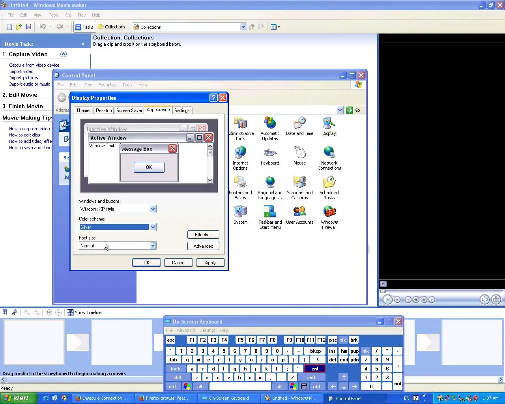
Task: Click the Save Project floppy icon
Action: (x=28, y=27)
